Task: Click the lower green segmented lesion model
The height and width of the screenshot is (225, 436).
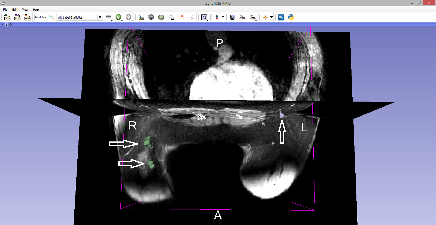Action: coord(151,164)
